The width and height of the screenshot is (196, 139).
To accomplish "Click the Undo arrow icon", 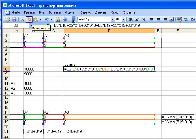I will (x=47, y=19).
